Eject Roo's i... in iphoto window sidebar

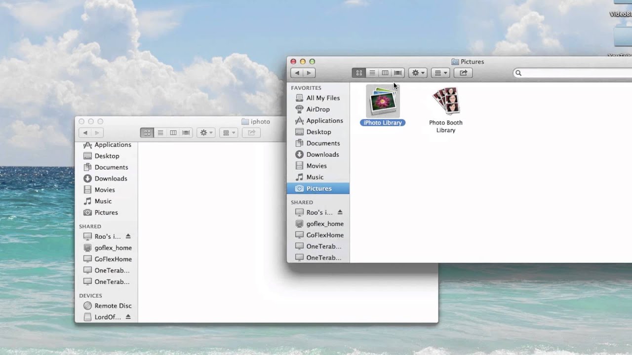pyautogui.click(x=128, y=237)
